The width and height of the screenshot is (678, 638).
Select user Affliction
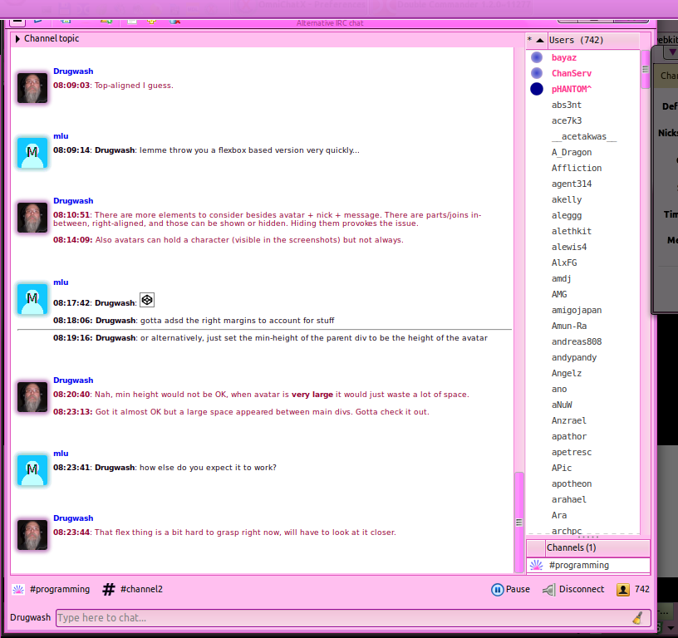click(x=577, y=168)
